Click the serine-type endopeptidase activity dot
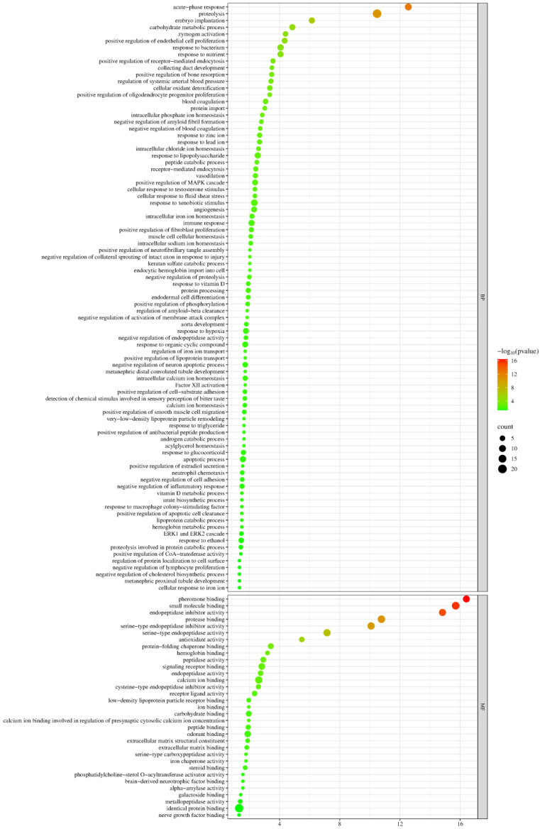 click(327, 633)
